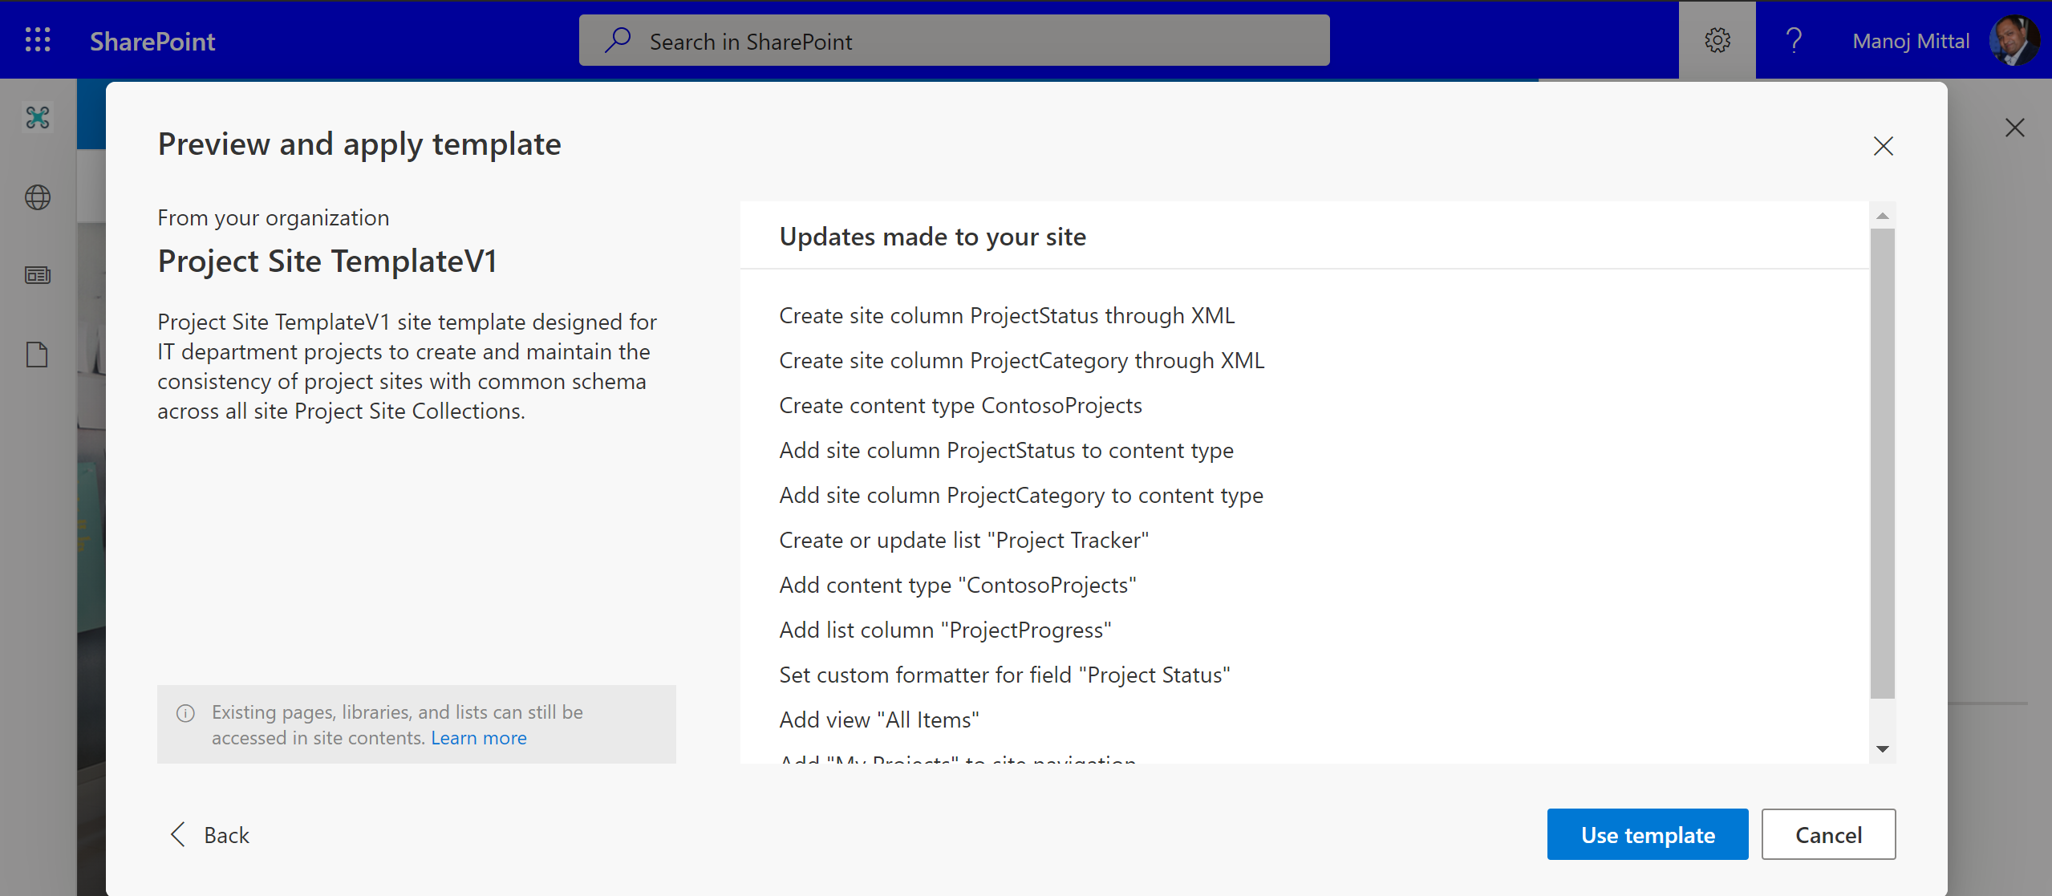The image size is (2052, 896).
Task: Select 'Create site column ProjectStatus through XML'
Action: click(1007, 316)
